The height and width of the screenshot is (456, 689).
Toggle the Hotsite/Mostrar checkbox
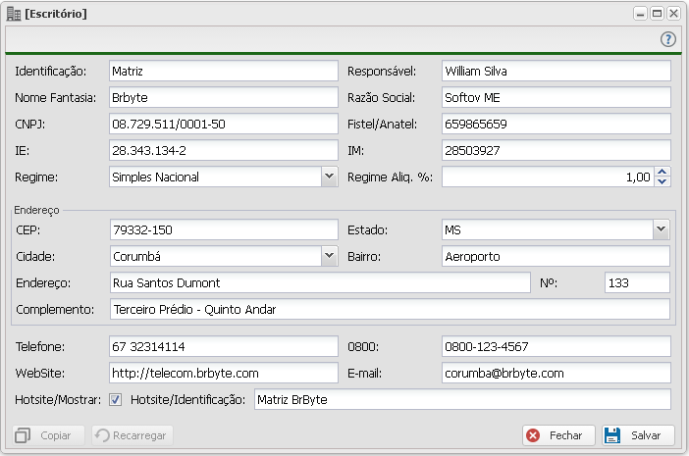pyautogui.click(x=116, y=400)
